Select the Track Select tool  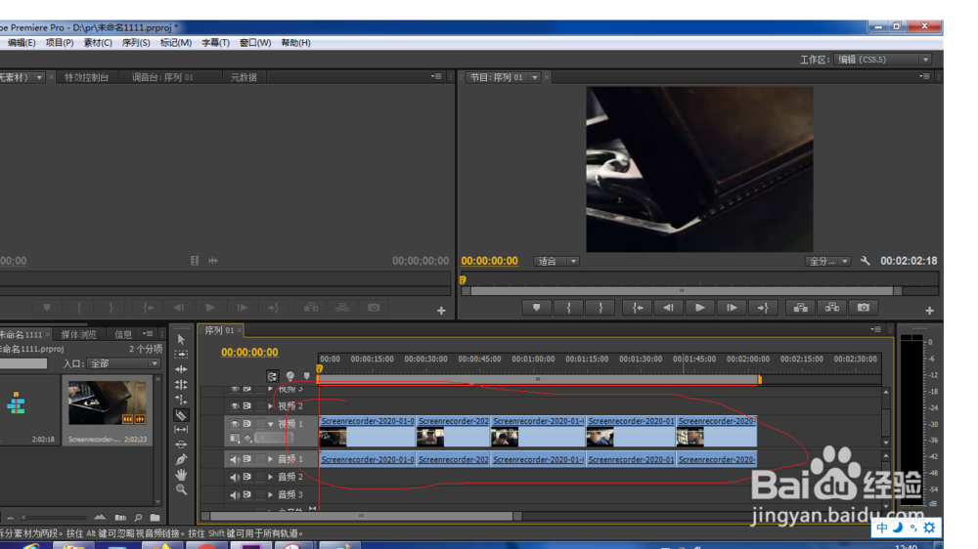click(181, 355)
